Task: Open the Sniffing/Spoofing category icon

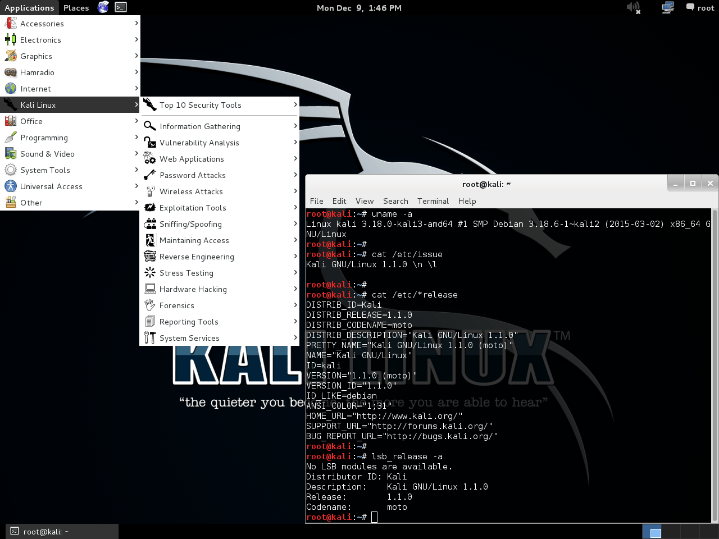Action: click(x=149, y=224)
